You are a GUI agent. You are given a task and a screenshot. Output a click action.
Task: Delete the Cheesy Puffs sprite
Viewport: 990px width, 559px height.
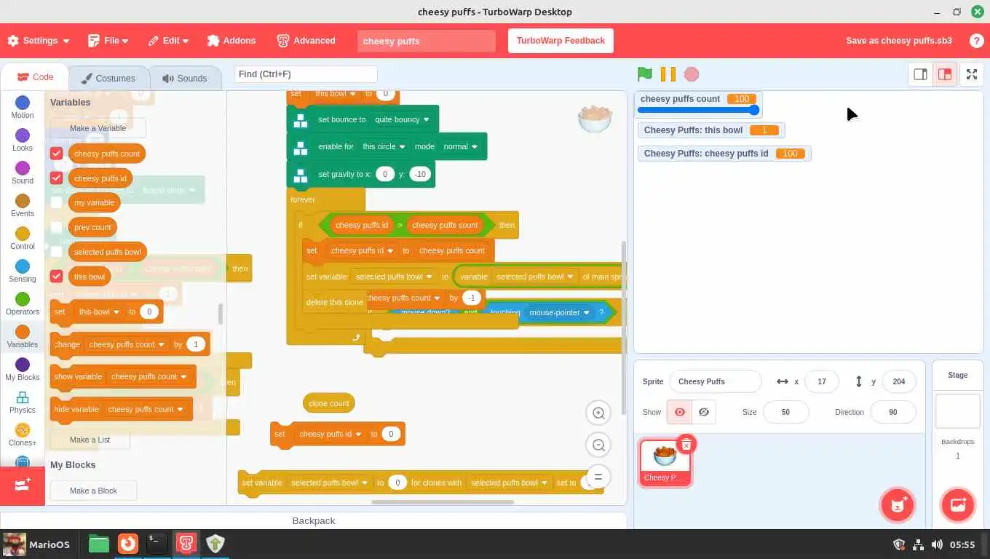[x=686, y=444]
